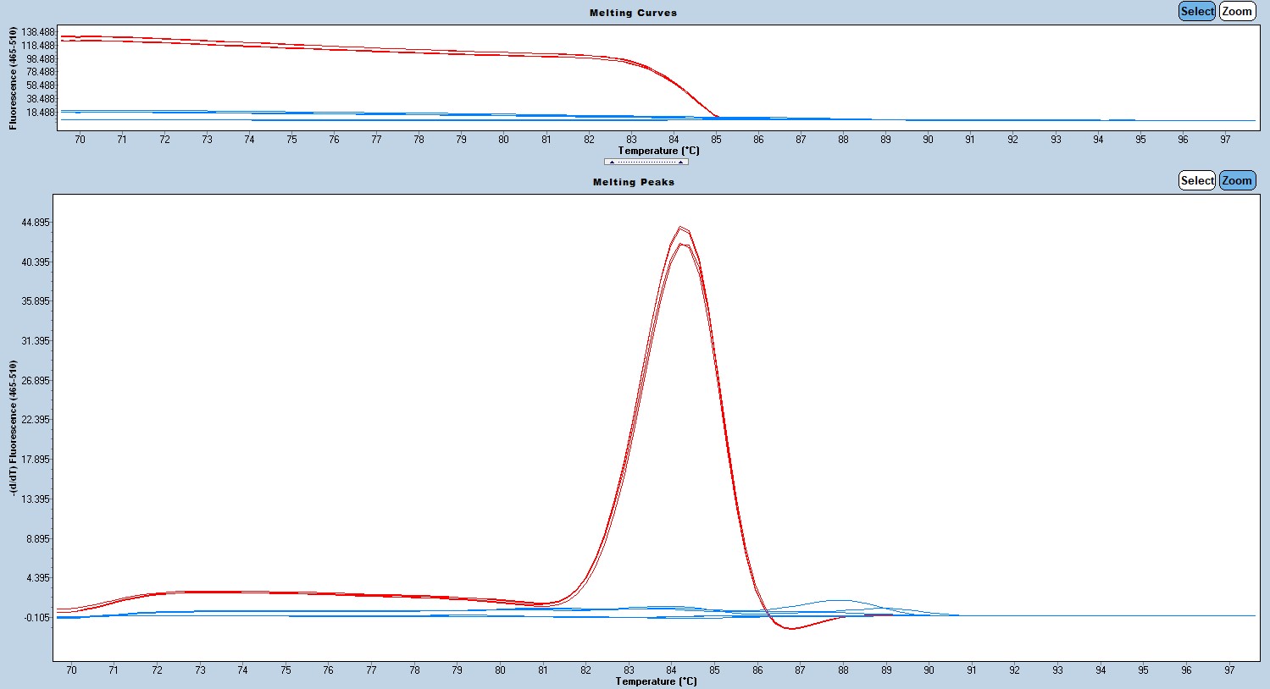
Task: Click left arrow on the panel splitter
Action: [612, 162]
